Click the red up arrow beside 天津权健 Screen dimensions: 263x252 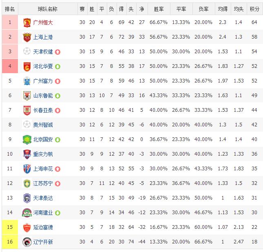pyautogui.click(x=57, y=52)
